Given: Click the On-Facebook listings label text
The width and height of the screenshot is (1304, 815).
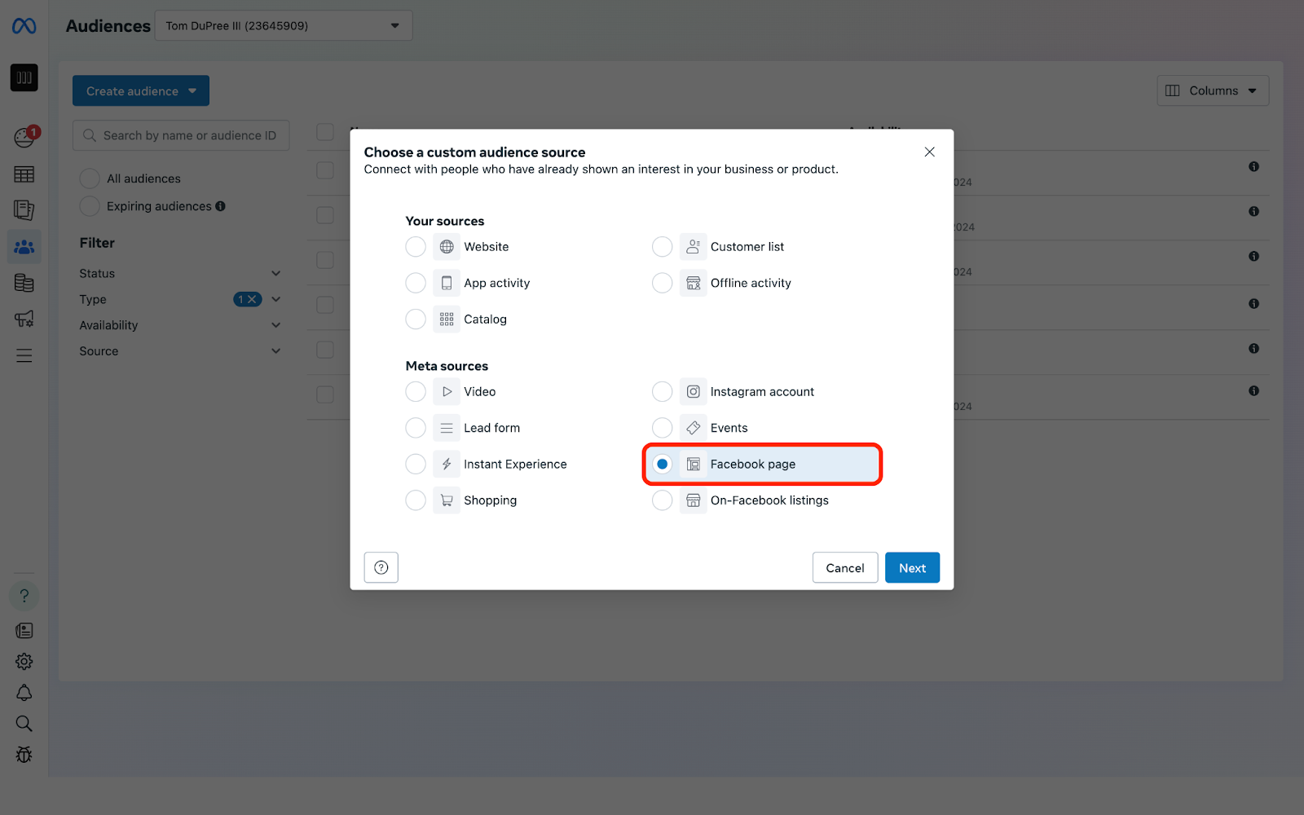Looking at the screenshot, I should [769, 500].
